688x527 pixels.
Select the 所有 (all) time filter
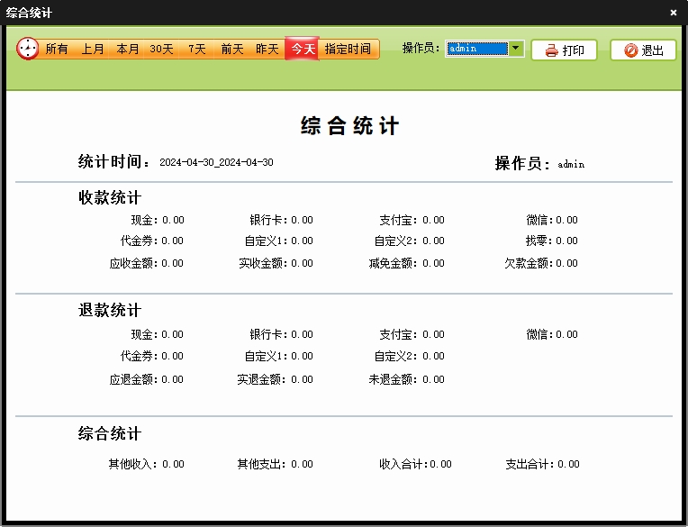[57, 50]
